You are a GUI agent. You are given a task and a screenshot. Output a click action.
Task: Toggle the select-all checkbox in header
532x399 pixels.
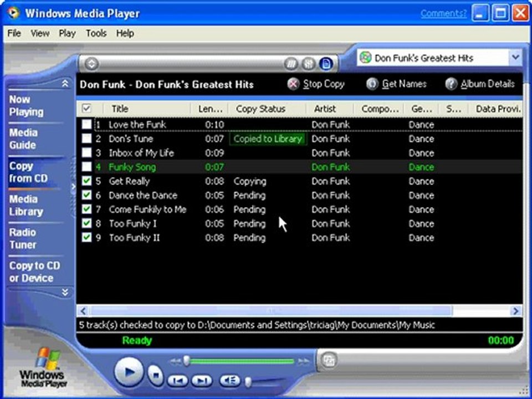[x=87, y=109]
